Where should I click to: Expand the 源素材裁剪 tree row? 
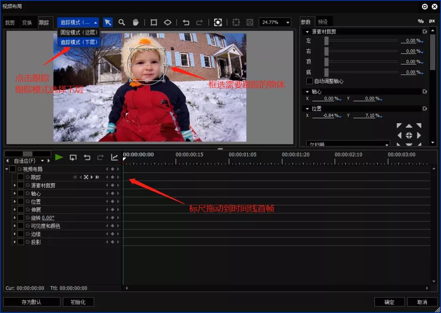pyautogui.click(x=15, y=185)
